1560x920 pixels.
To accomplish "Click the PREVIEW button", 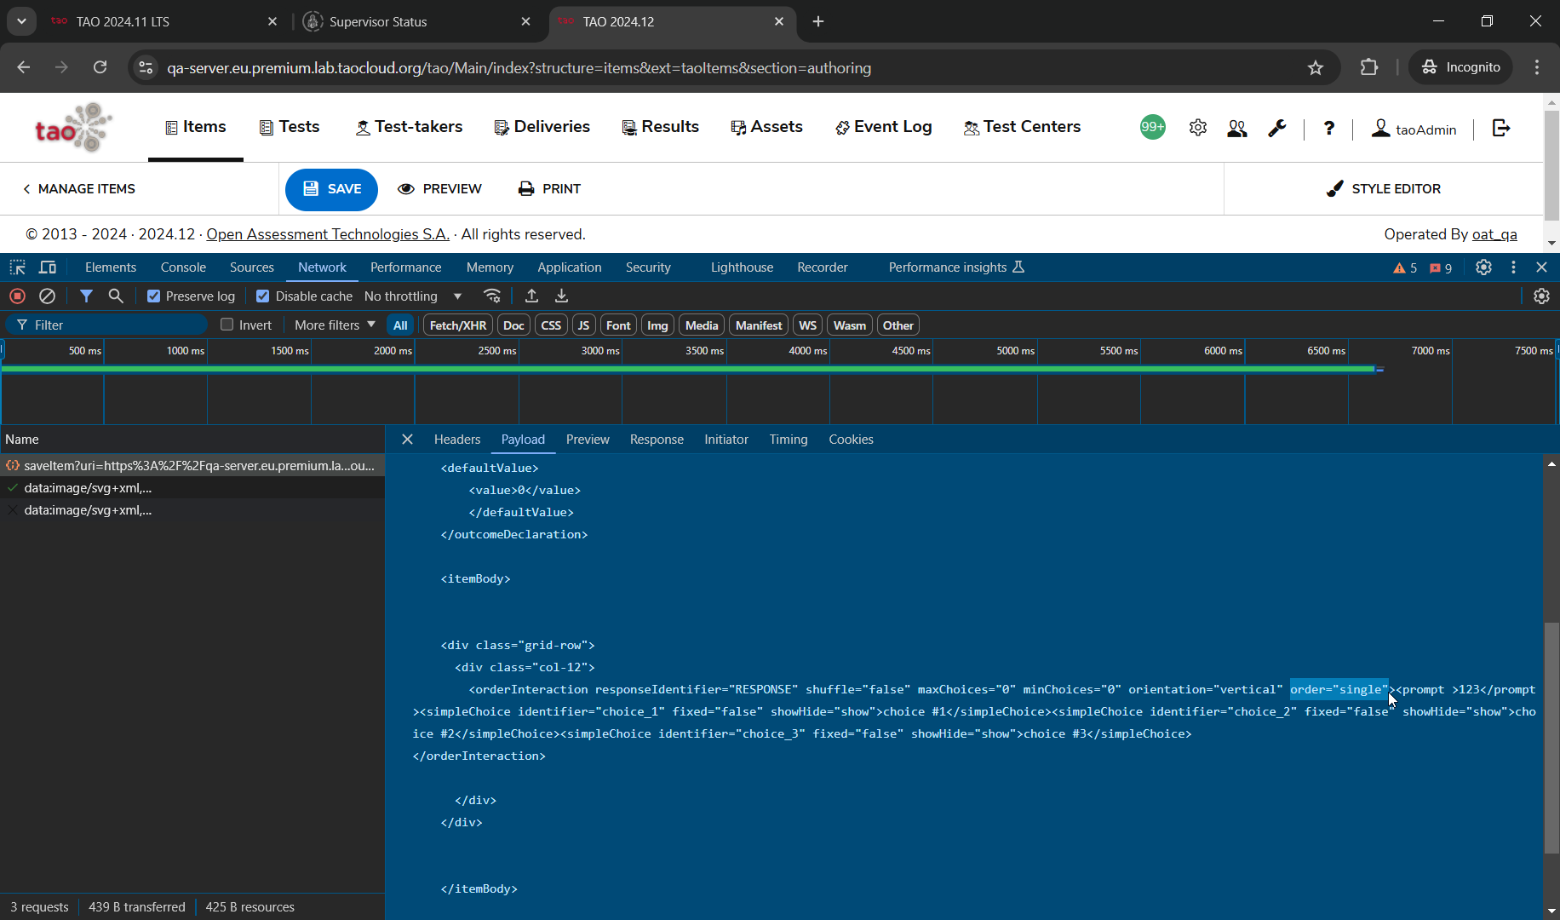I will (439, 189).
